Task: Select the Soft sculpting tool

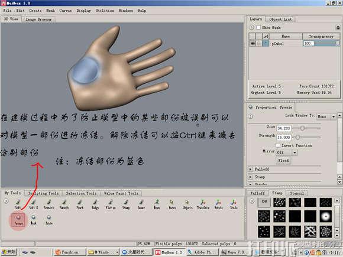Action: point(18,204)
